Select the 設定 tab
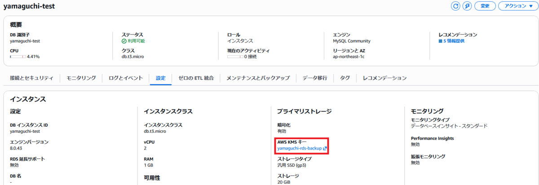This screenshot has height=185, width=539. click(x=161, y=78)
